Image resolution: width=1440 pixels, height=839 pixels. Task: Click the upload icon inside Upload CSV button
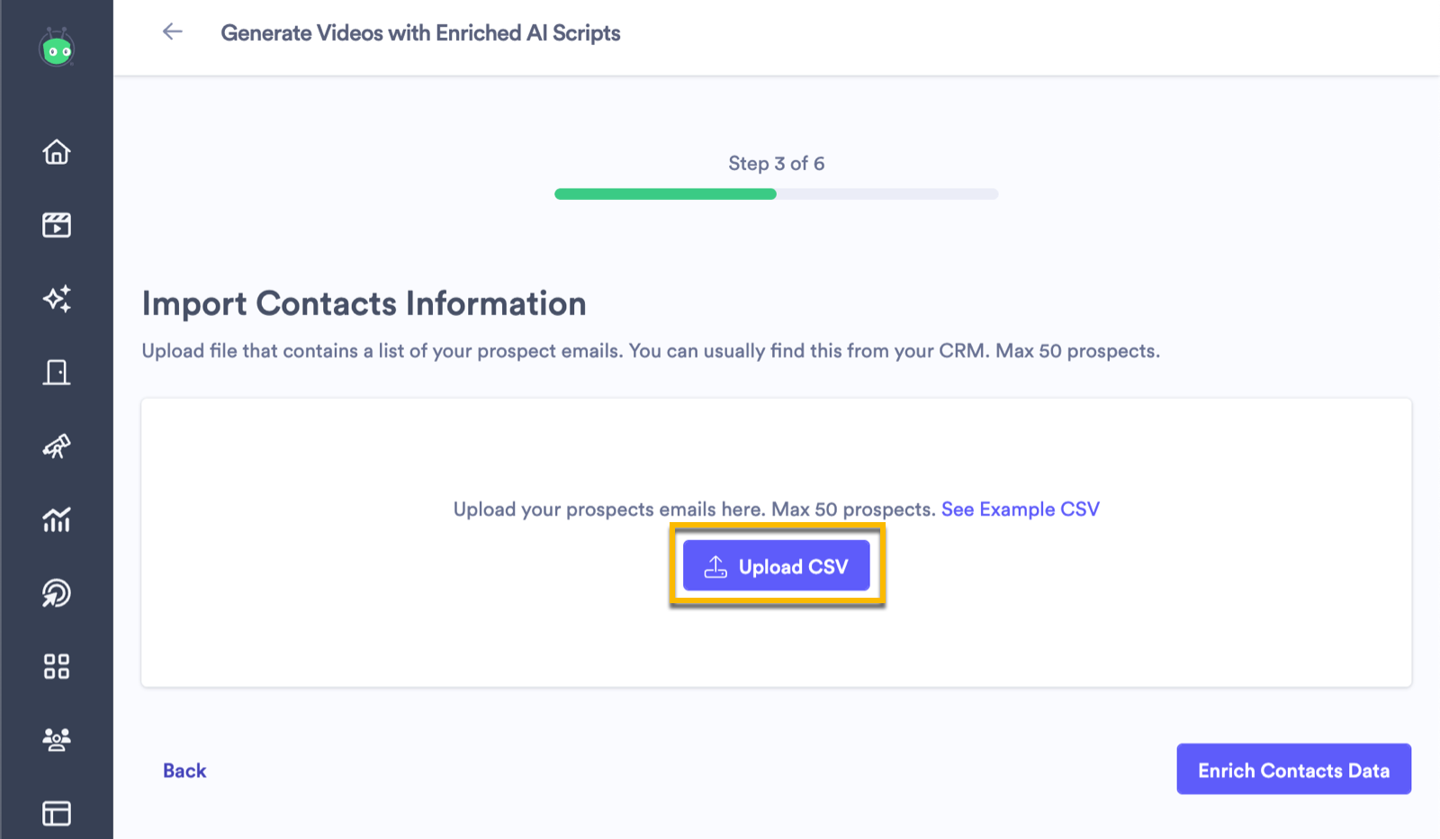pos(715,565)
